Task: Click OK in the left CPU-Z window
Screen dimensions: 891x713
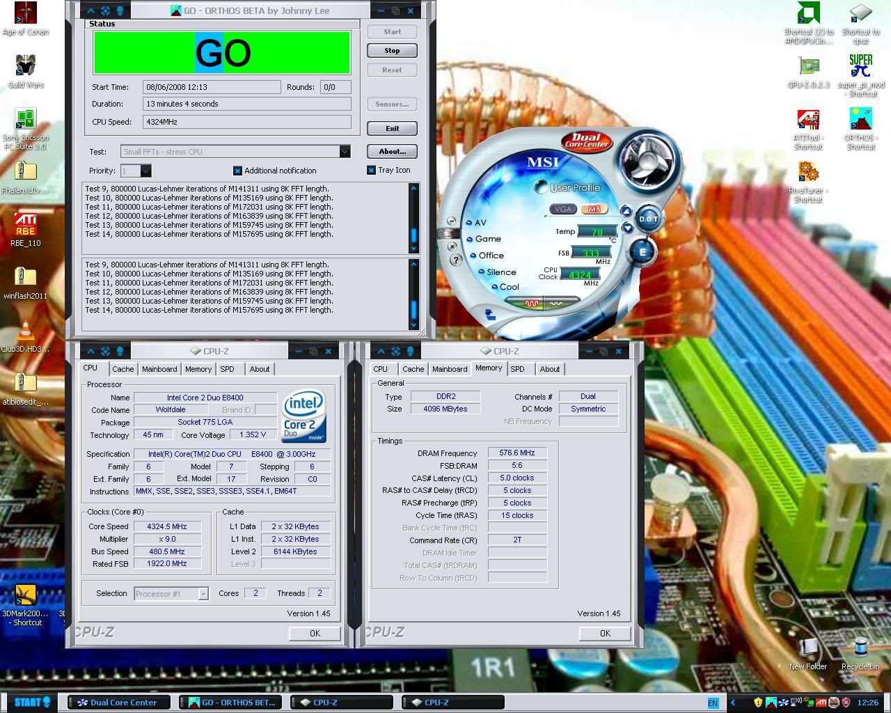Action: pyautogui.click(x=315, y=634)
